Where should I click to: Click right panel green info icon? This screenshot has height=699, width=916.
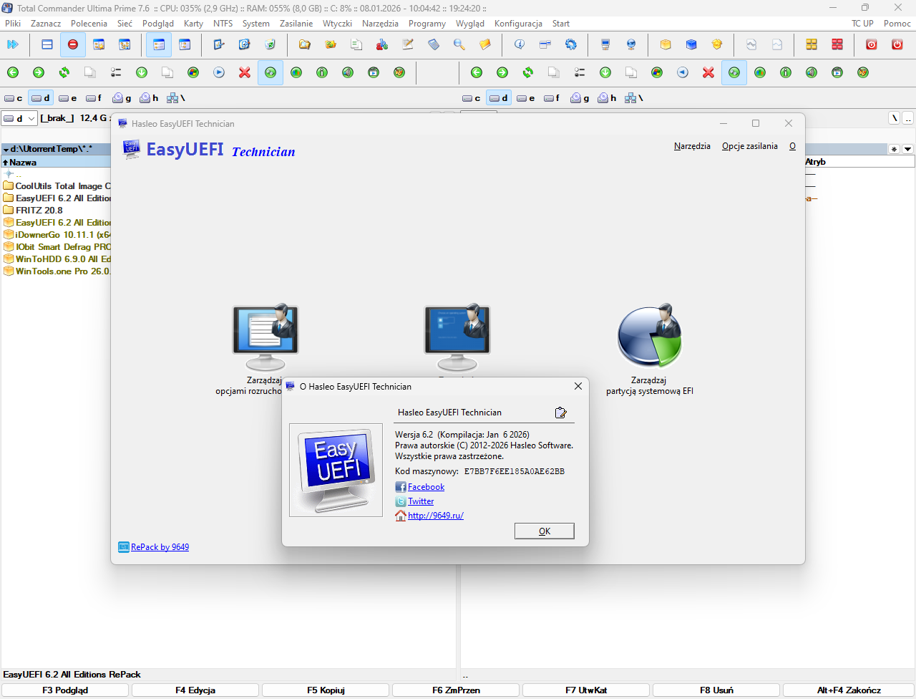point(786,72)
